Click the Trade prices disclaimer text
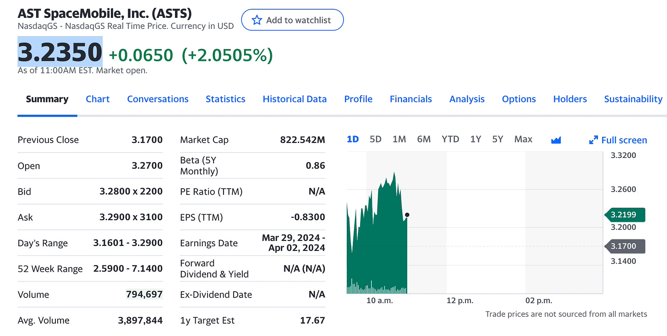This screenshot has height=336, width=667. [566, 314]
